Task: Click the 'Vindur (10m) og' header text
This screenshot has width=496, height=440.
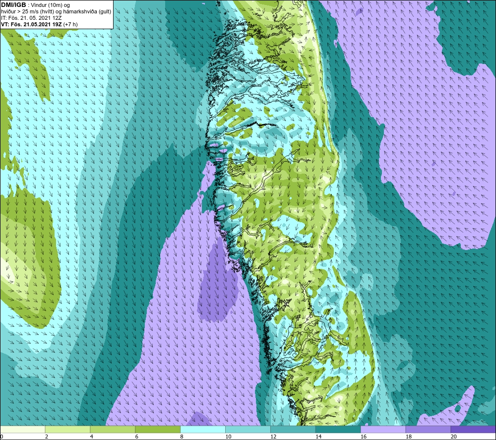Action: point(51,5)
